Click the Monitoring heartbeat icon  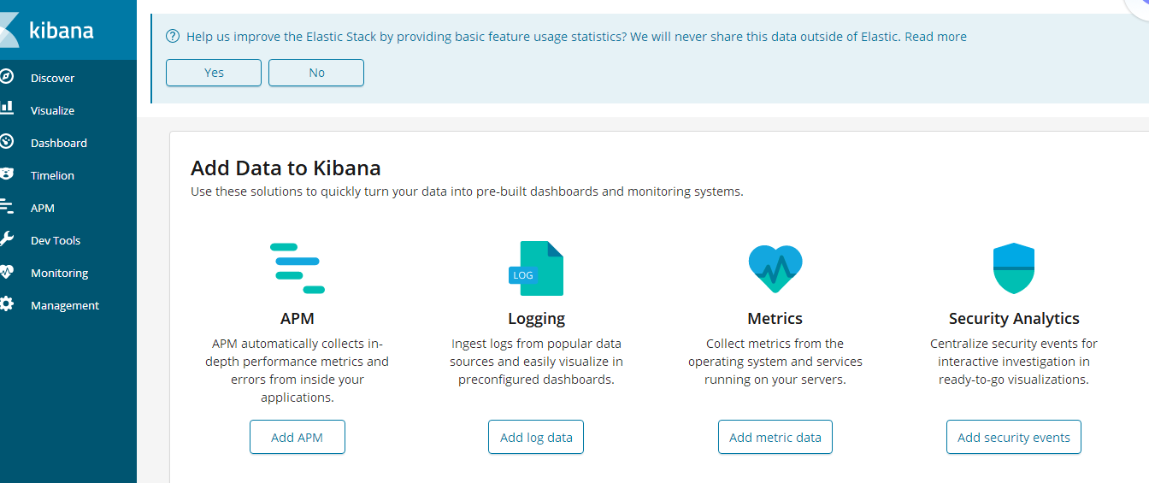tap(6, 272)
